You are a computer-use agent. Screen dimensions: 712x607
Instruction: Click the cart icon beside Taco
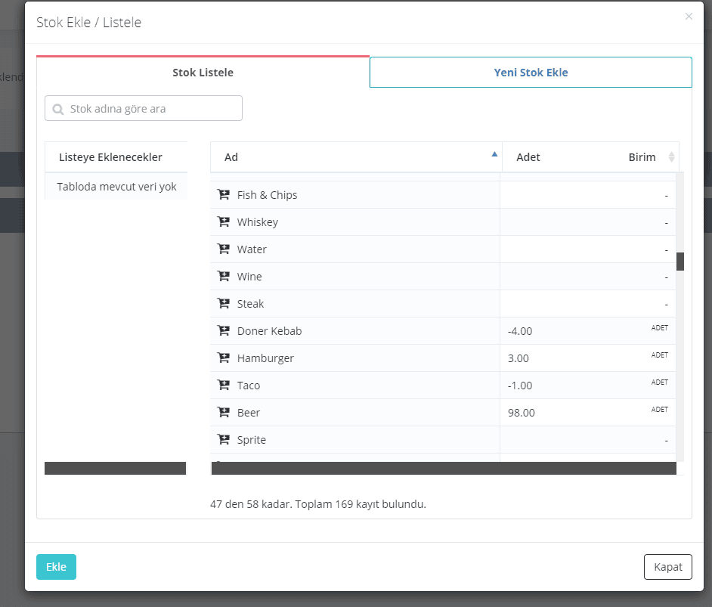click(224, 386)
